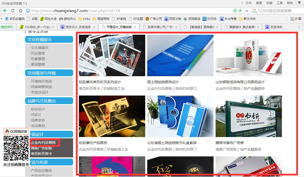Open the 文件 menu
The height and width of the screenshot is (177, 304).
(249, 3)
